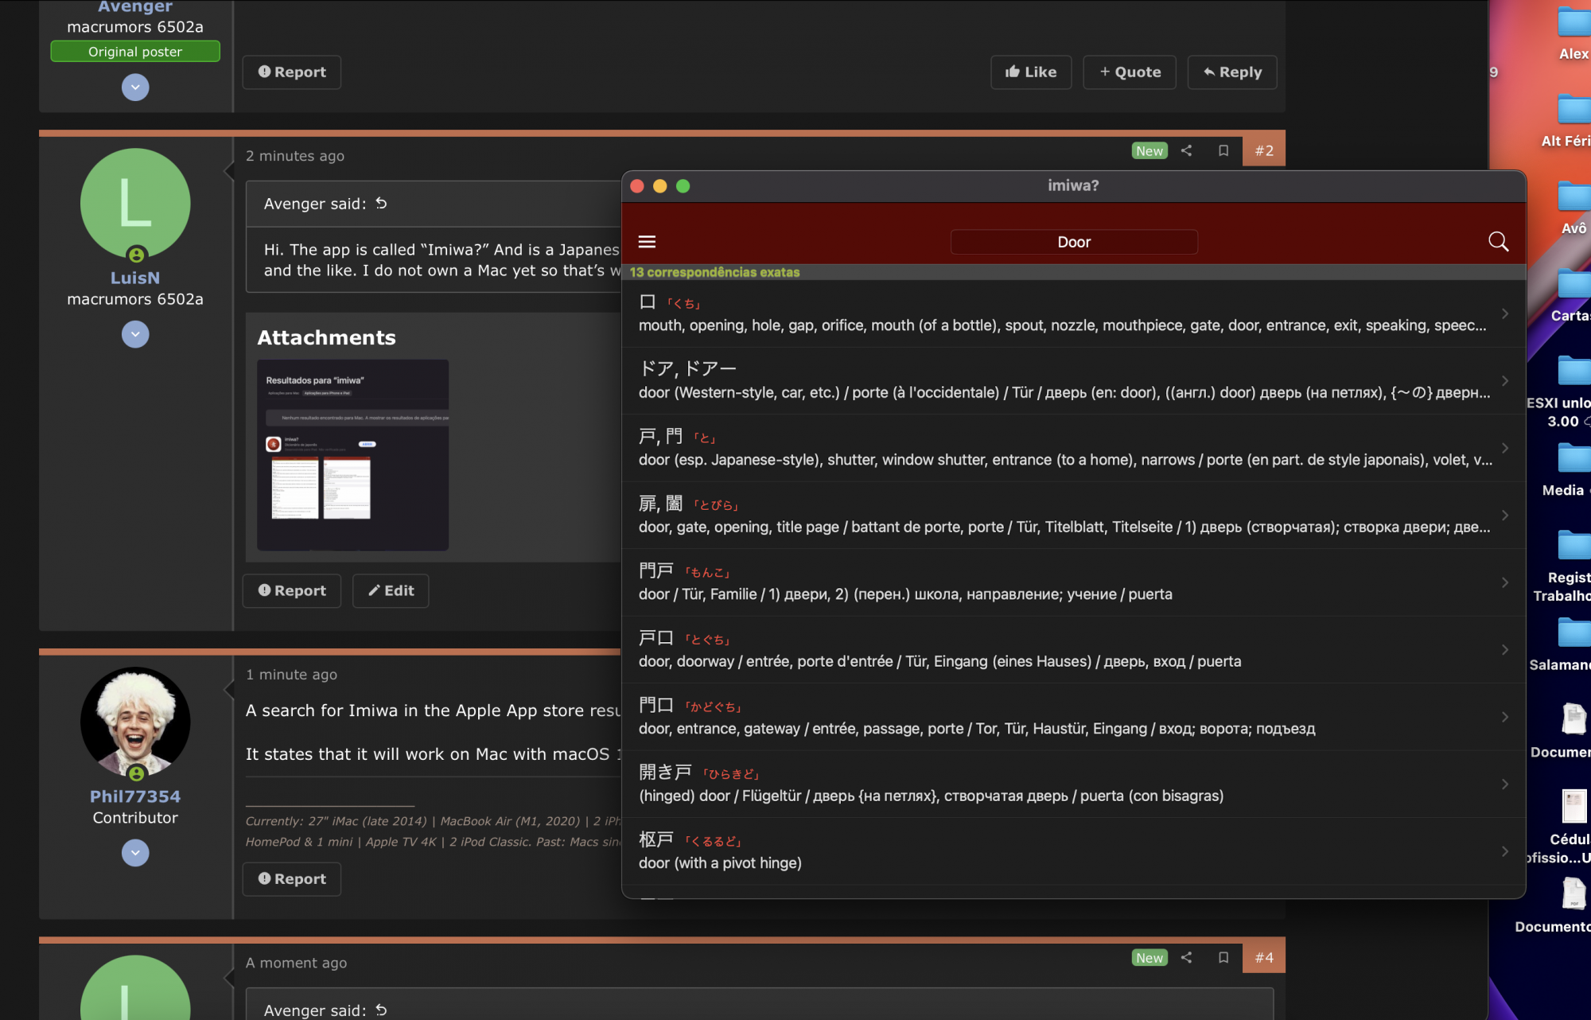Bookmark post #4
This screenshot has height=1020, width=1591.
[1223, 957]
